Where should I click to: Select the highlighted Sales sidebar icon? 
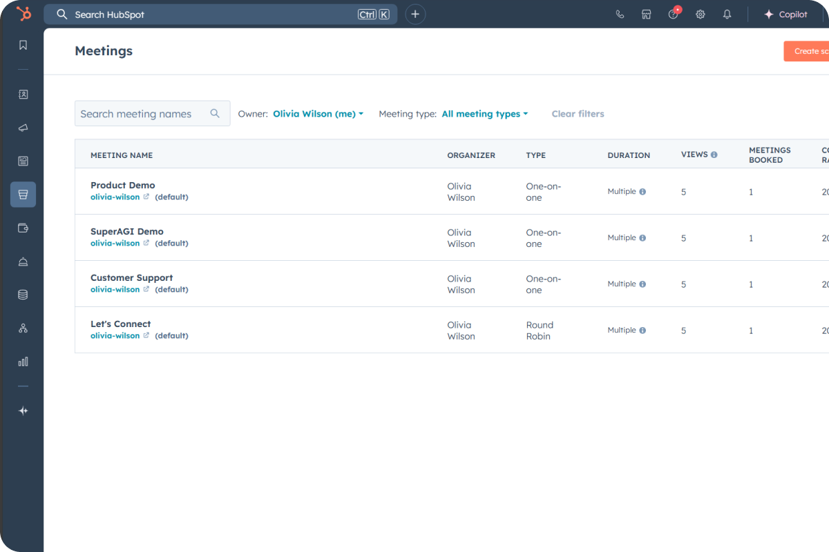click(23, 195)
